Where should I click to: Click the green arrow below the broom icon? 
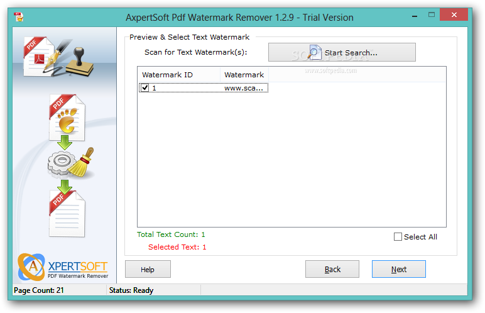(65, 187)
